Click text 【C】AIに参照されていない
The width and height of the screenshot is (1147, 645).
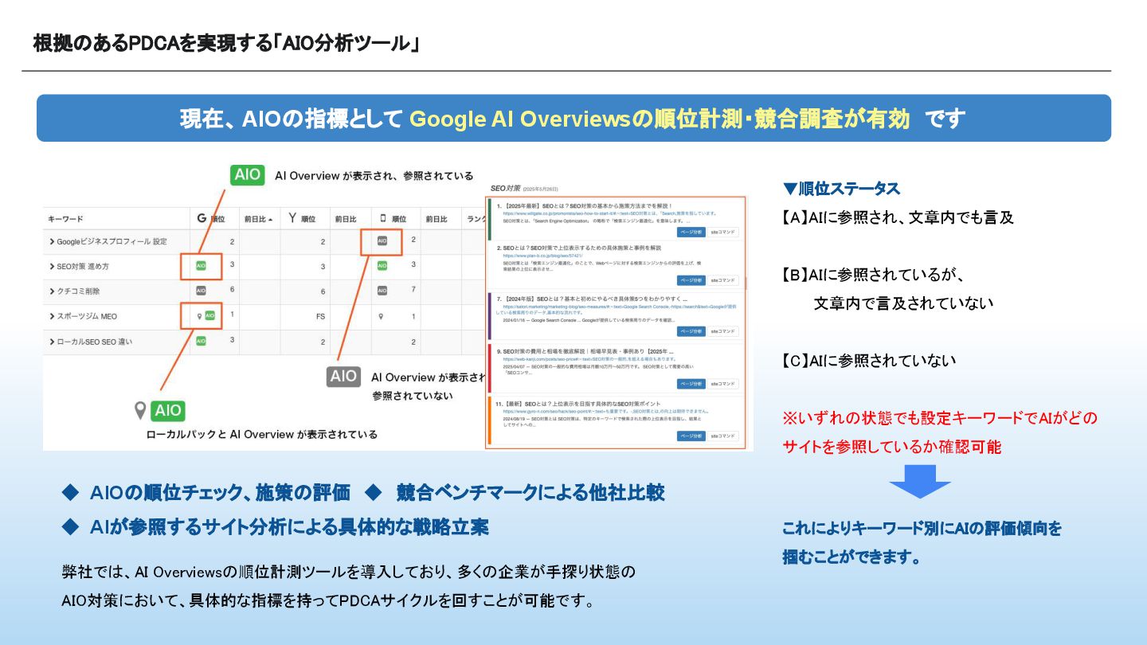click(x=869, y=361)
